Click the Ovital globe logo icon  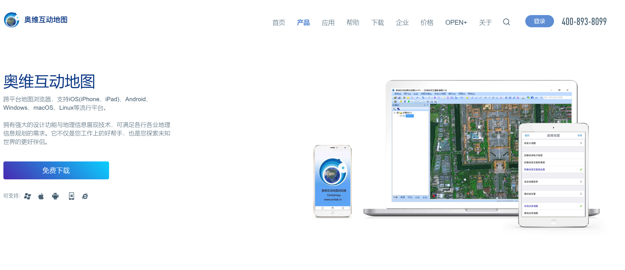click(12, 20)
